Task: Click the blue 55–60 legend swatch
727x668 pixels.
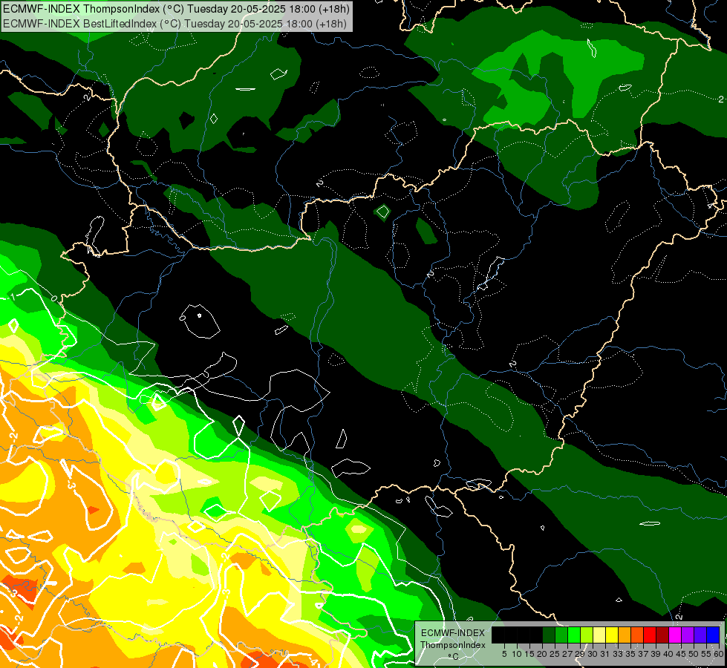Action: pyautogui.click(x=713, y=635)
